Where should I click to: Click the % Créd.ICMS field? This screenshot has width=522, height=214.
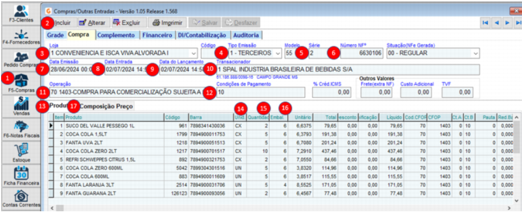pos(332,92)
